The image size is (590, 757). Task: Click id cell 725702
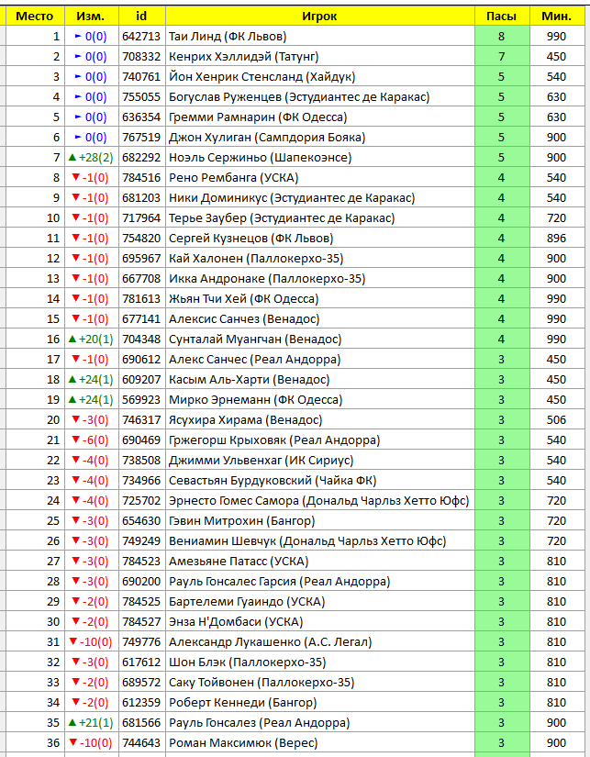tap(142, 501)
